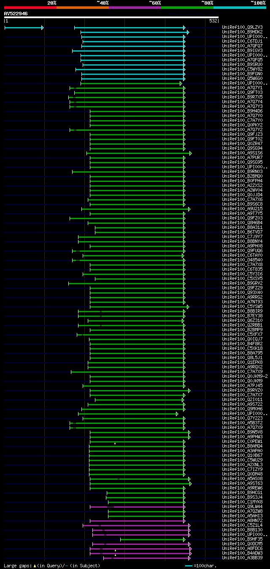This screenshot has height=569, width=270.
Task: Click the UniRef100_Q48540 hit
Action: point(242,260)
